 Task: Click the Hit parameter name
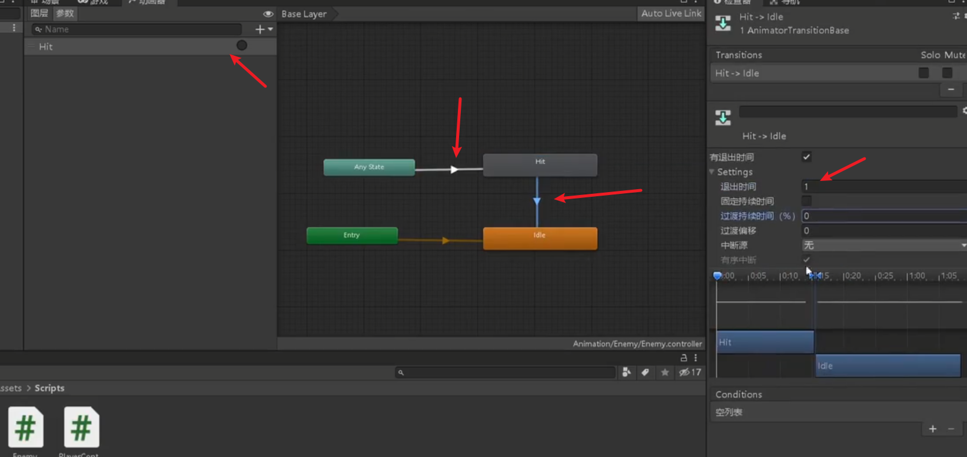[46, 46]
